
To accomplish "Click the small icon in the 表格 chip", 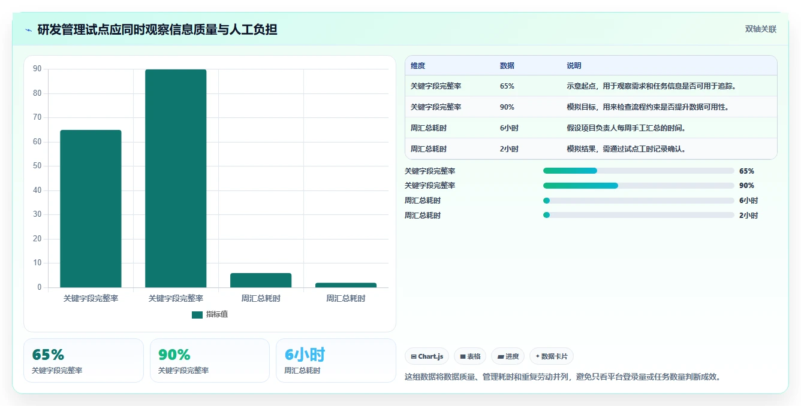I will (463, 356).
